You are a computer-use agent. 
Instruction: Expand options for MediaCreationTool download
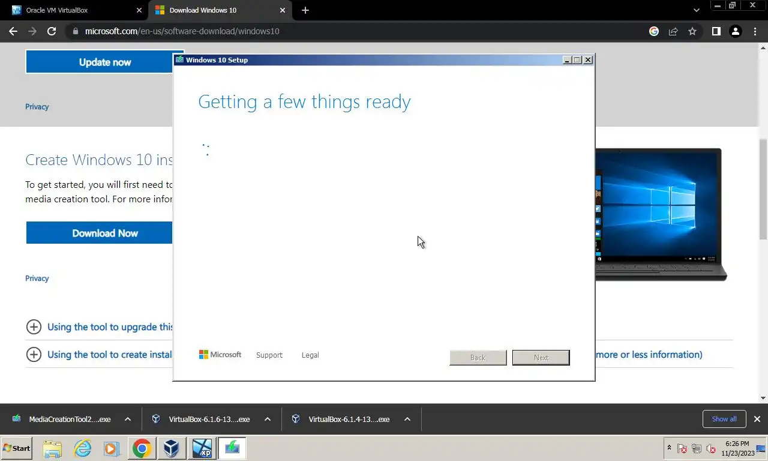pos(128,419)
